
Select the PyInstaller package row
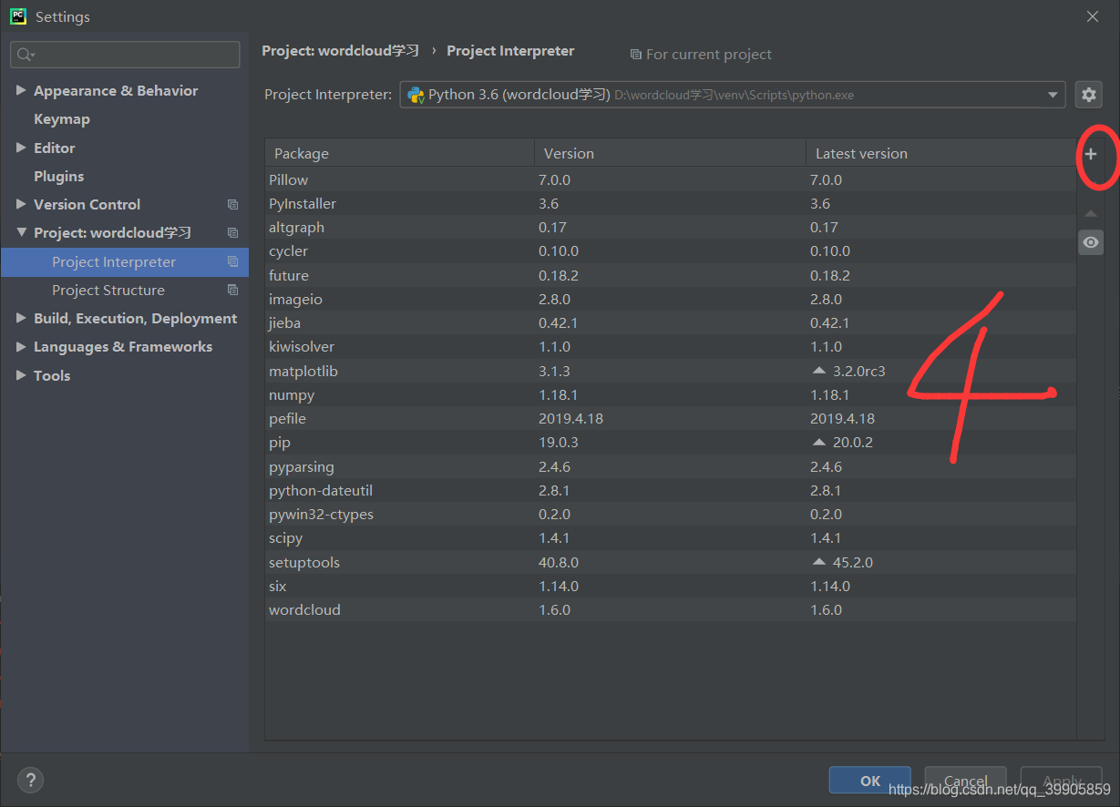pos(670,203)
